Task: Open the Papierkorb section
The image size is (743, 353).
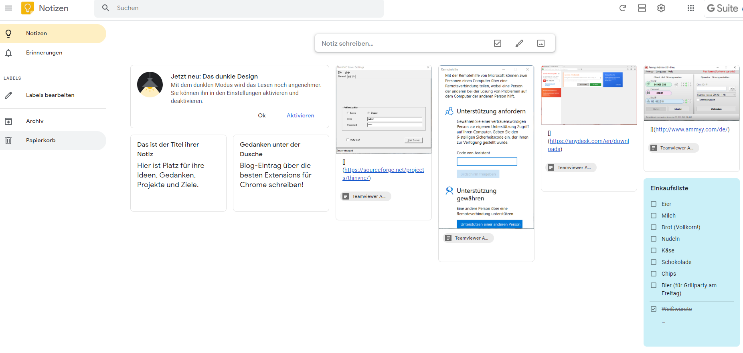Action: (53, 141)
